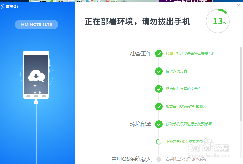Click text 扫描执行方案的安全性
The height and width of the screenshot is (164, 243).
(184, 89)
